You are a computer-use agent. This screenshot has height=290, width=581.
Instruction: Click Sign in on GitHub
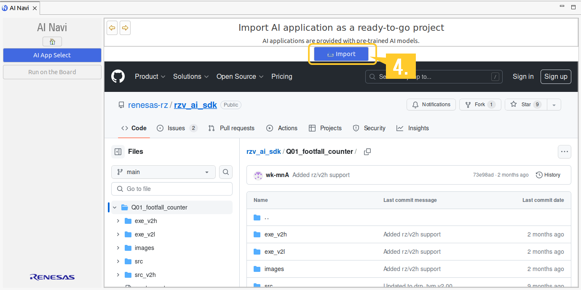[x=523, y=77]
